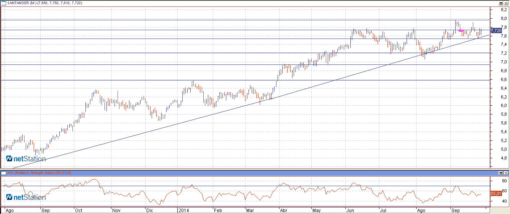This screenshot has height=214, width=510.
Task: Click the Abr label on time axis
Action: coord(284,210)
